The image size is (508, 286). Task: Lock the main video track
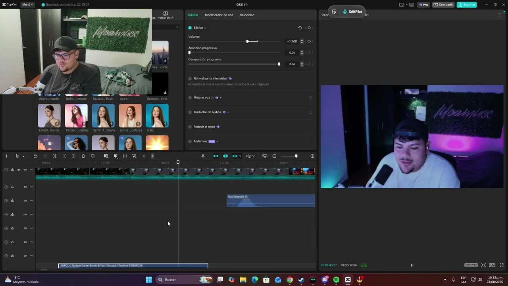click(x=12, y=170)
